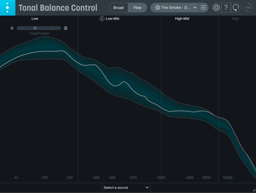
Task: Click the Crest Factor slider handle
Action: coord(35,28)
